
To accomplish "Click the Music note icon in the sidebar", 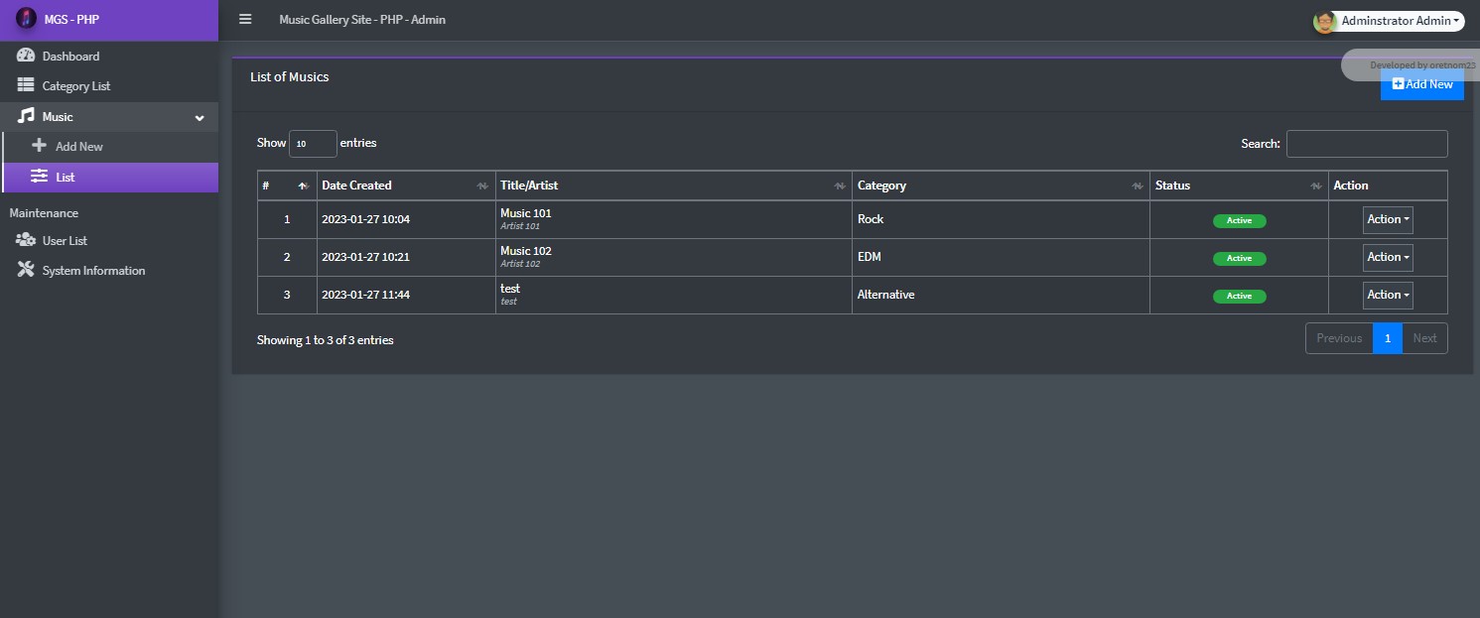I will coord(26,116).
